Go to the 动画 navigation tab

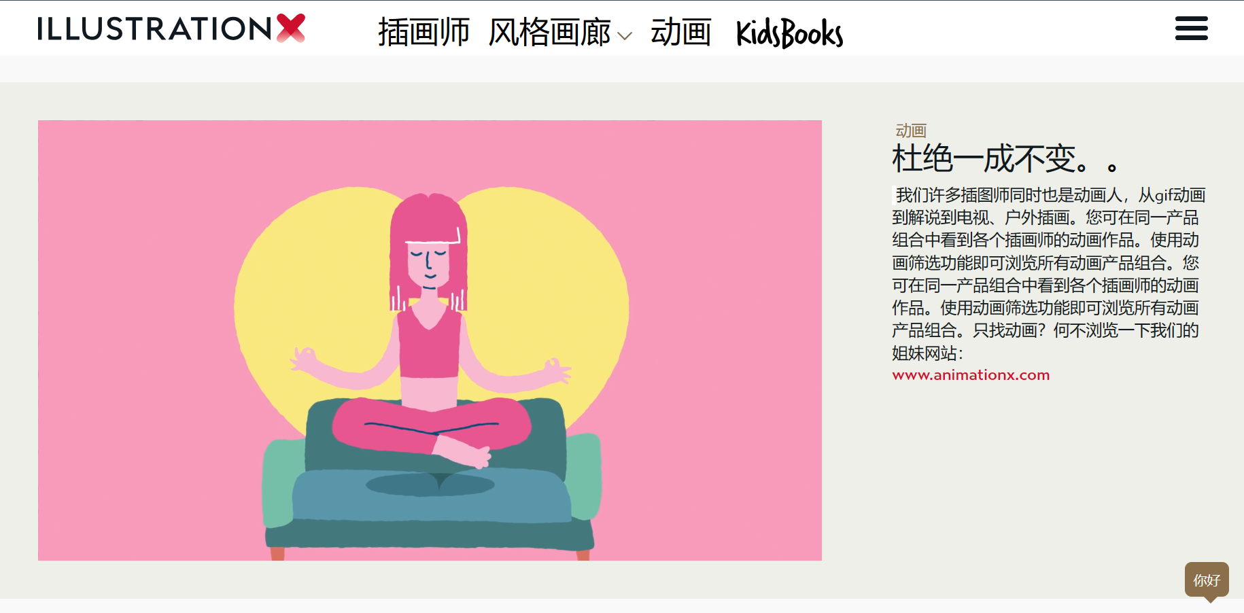point(680,33)
